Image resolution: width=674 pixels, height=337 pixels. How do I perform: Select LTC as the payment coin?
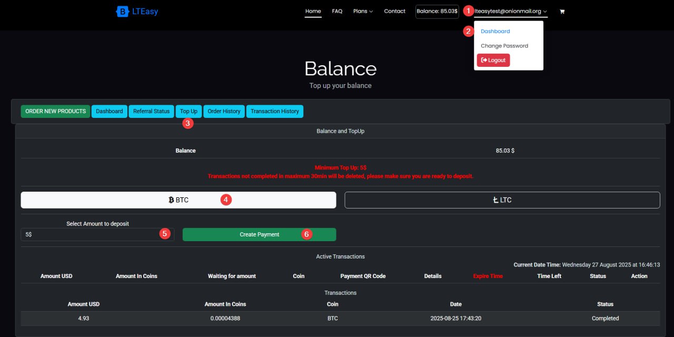coord(502,200)
